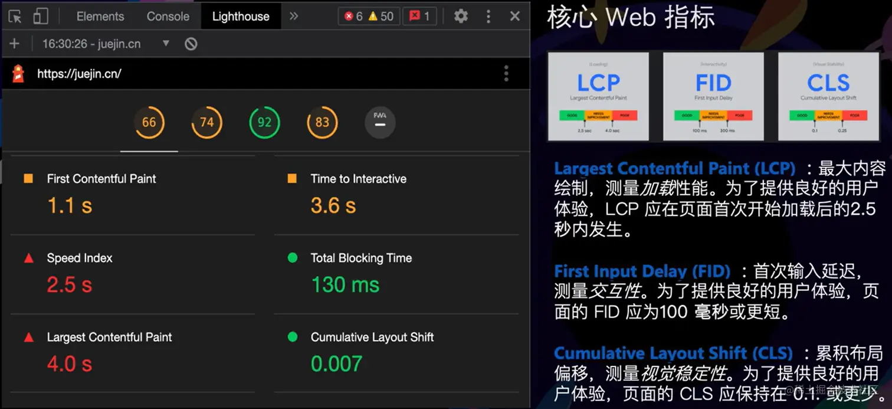Click the First Contentful Paint label
This screenshot has height=409, width=892.
pos(101,179)
